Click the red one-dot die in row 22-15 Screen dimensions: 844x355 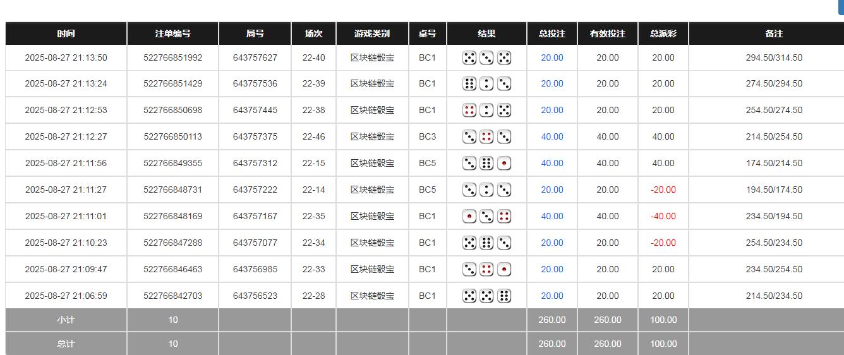504,164
